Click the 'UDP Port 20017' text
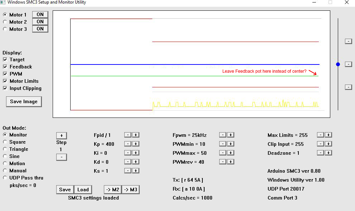355x211 pixels. (286, 189)
